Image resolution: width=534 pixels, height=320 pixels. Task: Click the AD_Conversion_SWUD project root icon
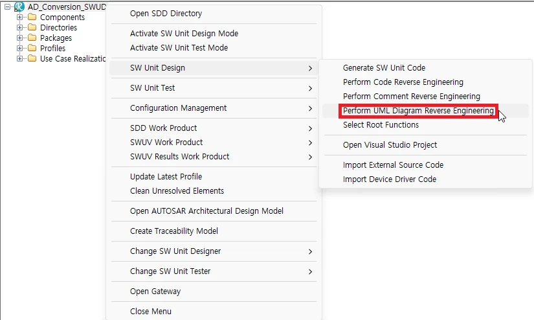click(x=19, y=6)
